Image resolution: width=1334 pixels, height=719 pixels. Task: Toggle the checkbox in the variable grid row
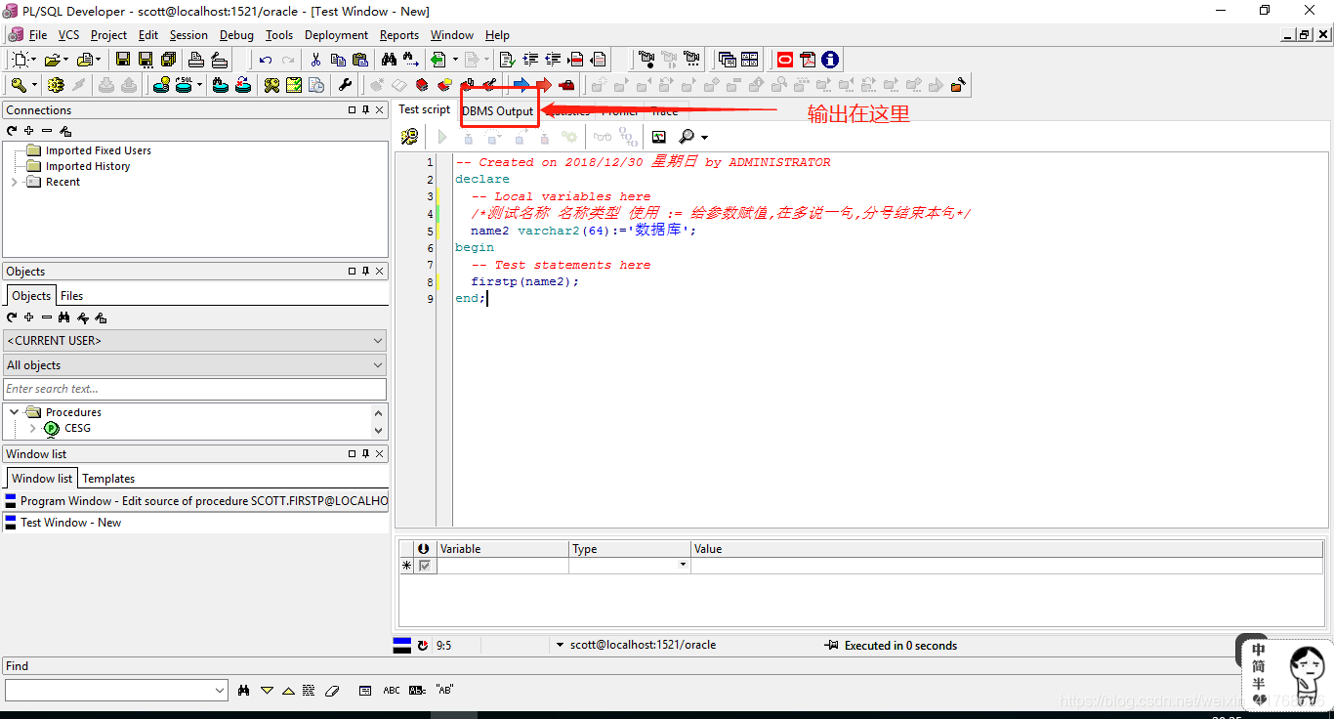click(x=424, y=566)
